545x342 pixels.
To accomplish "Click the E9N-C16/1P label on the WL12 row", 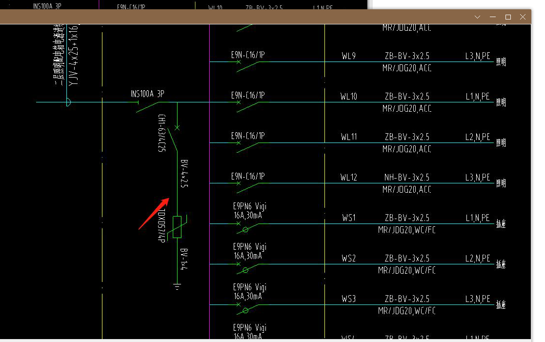I will (x=248, y=176).
